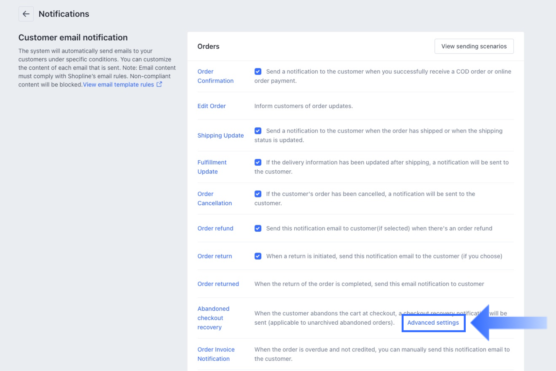This screenshot has width=556, height=371.
Task: Disable the Fulfillment Update notification checkbox
Action: 258,162
